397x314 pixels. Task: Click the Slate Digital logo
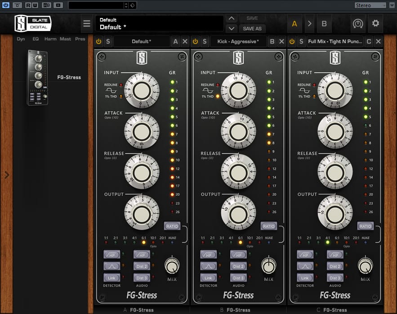coord(33,23)
